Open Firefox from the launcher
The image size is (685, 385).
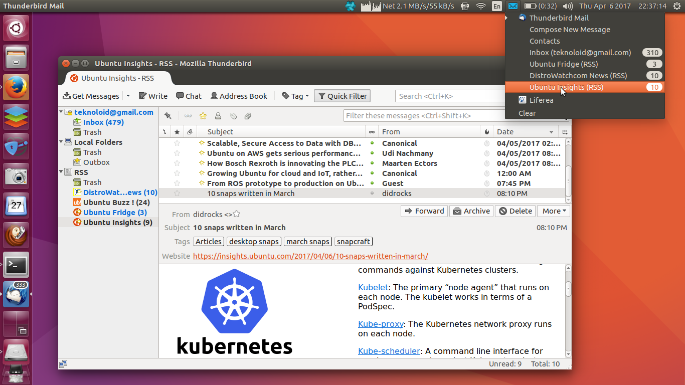[17, 87]
